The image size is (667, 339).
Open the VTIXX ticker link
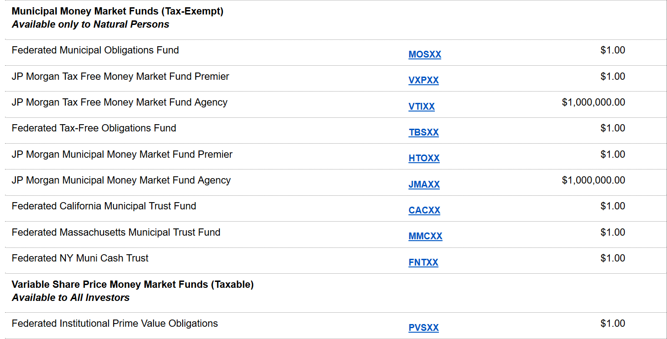click(x=423, y=106)
